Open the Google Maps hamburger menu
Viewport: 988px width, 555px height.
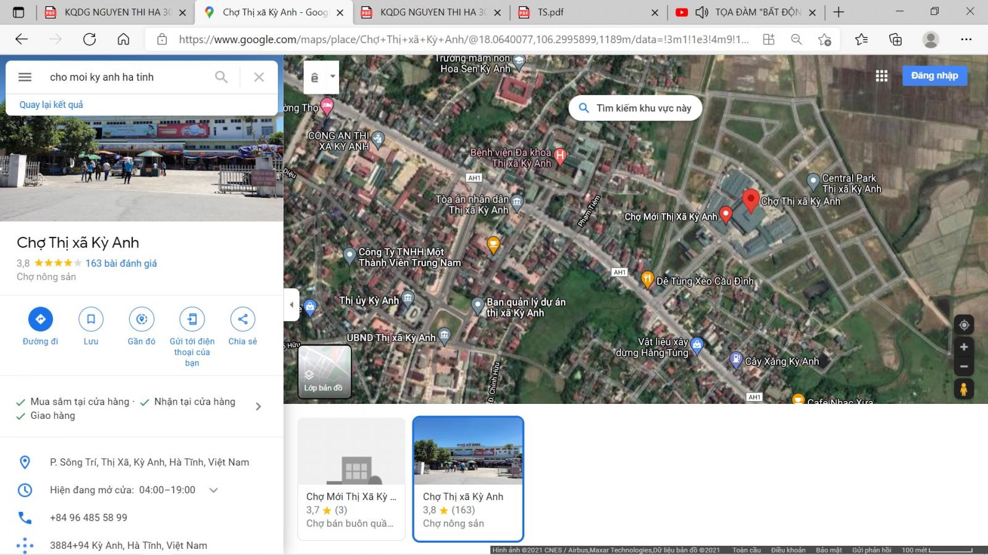(x=25, y=77)
